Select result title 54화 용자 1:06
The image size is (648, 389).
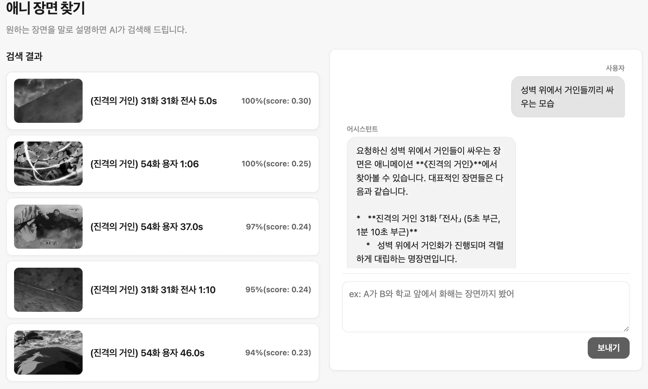click(x=144, y=164)
